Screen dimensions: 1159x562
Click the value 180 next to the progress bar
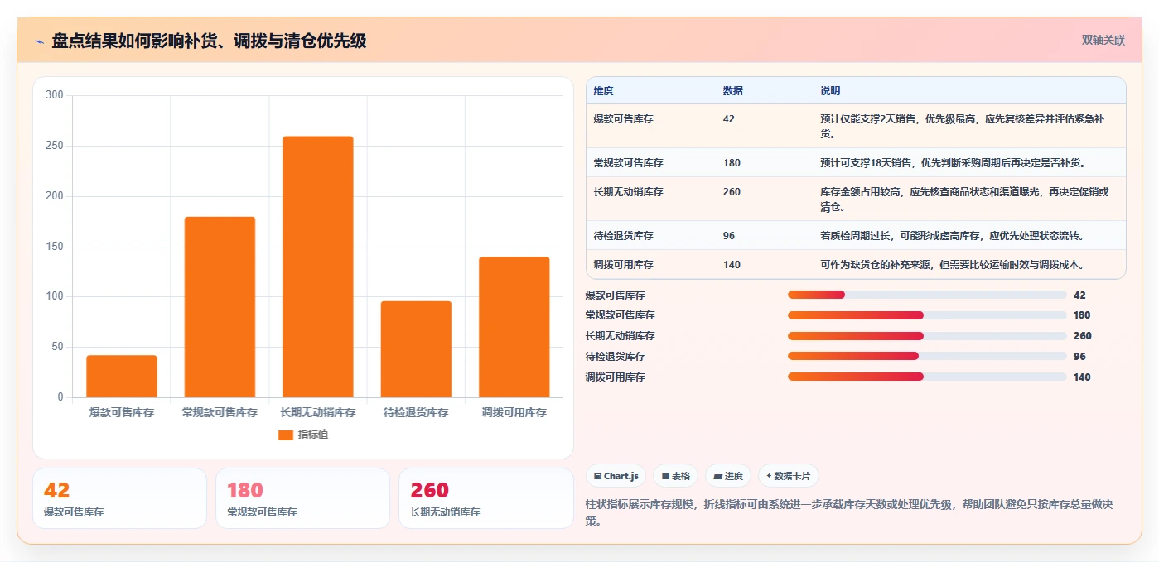(1082, 315)
